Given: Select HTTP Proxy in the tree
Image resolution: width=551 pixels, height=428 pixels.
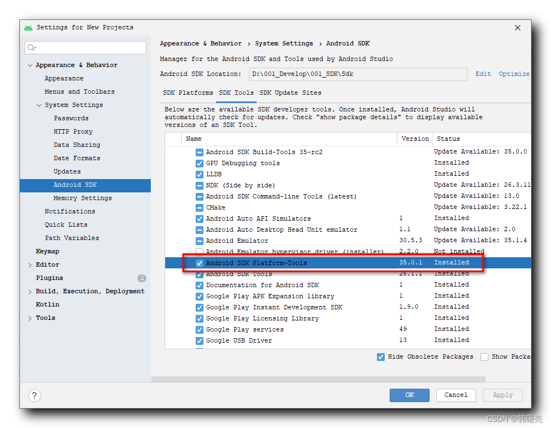Looking at the screenshot, I should (x=73, y=132).
